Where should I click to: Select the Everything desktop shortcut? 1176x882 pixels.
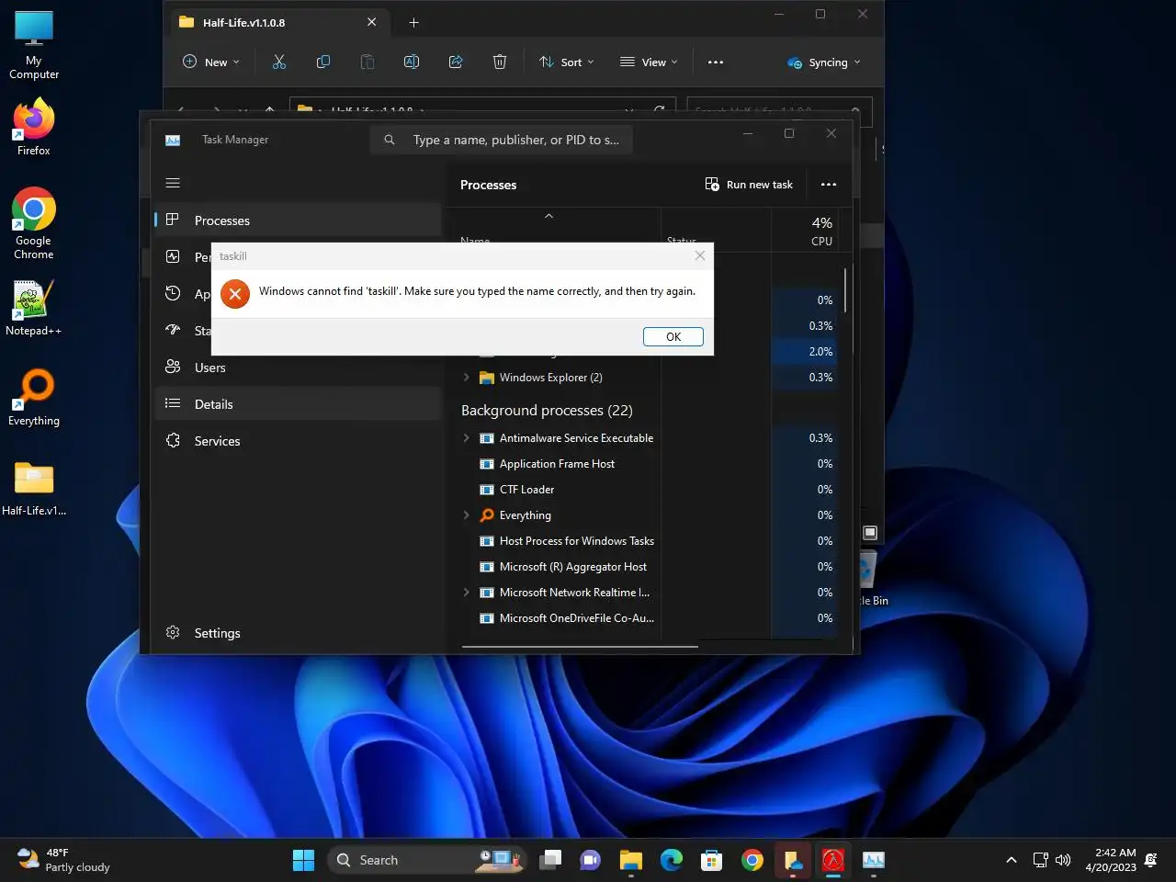pos(34,397)
